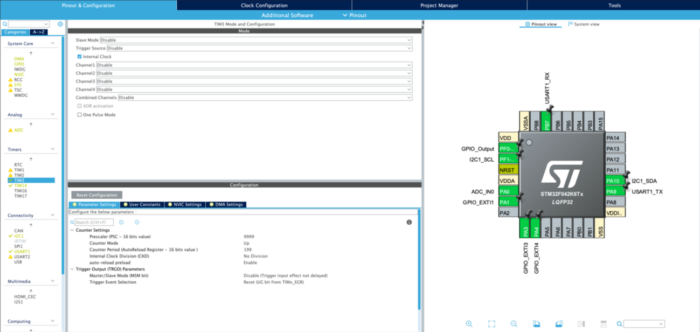Open the Slave Mode dropdown

tap(256, 40)
